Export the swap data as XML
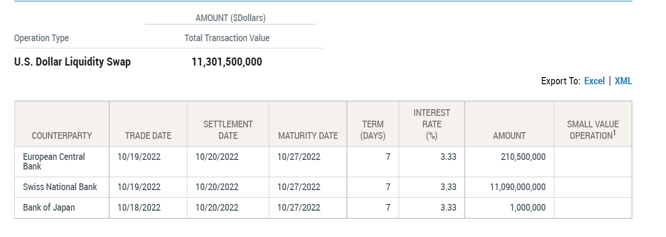The height and width of the screenshot is (237, 666). 623,81
